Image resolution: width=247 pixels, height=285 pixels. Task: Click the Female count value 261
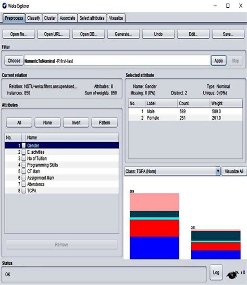[x=182, y=118]
